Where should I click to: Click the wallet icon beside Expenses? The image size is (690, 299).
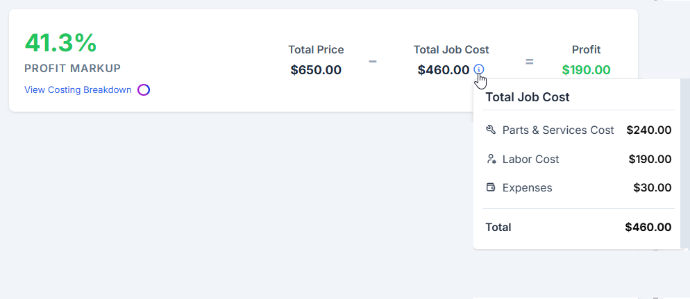tap(491, 187)
